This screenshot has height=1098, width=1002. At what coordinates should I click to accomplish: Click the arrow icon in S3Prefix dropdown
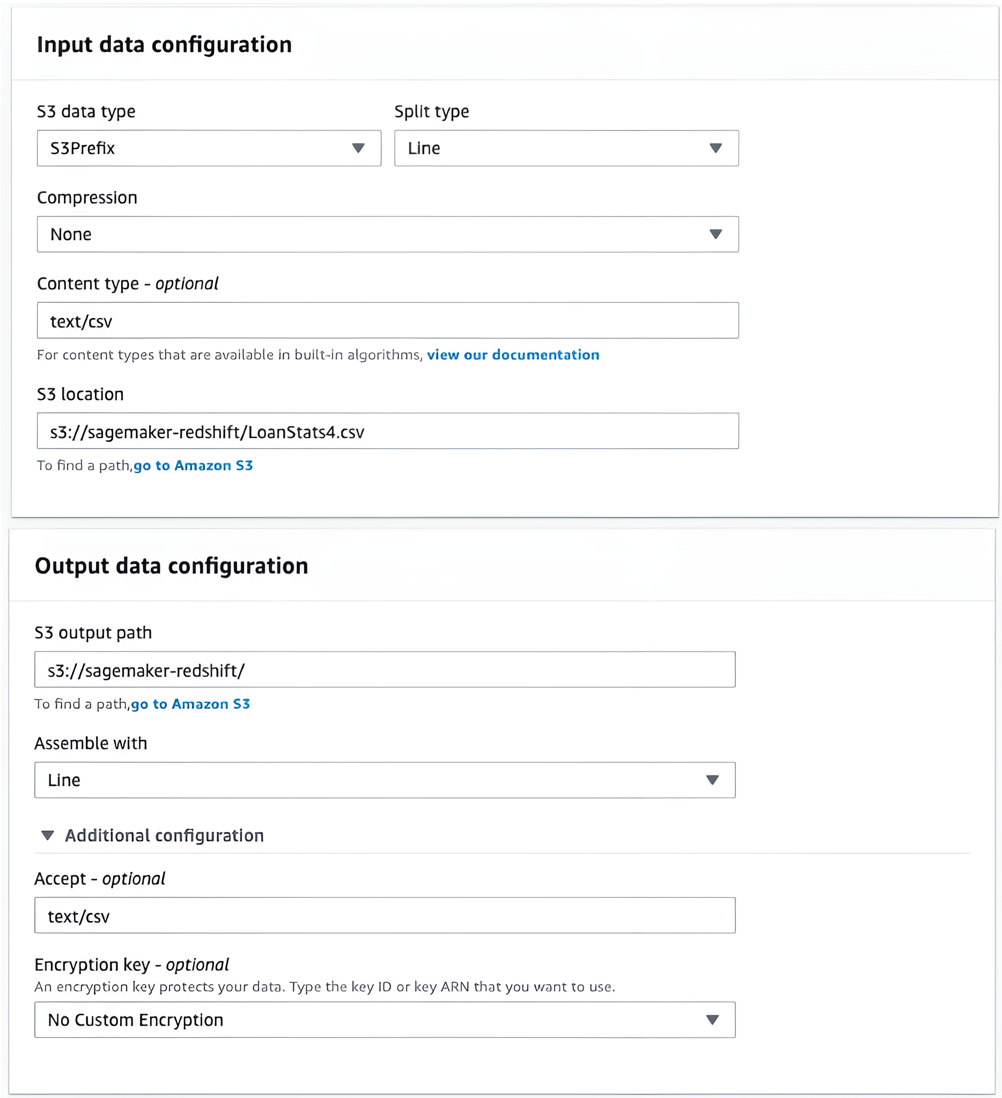[358, 148]
